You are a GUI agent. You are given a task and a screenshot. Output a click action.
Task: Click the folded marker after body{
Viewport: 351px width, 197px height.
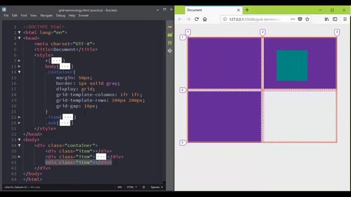point(65,66)
